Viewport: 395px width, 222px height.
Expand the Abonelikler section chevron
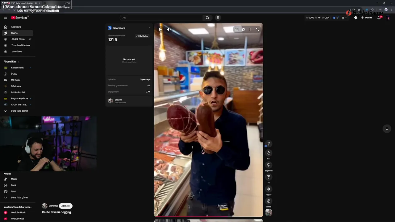(x=19, y=62)
